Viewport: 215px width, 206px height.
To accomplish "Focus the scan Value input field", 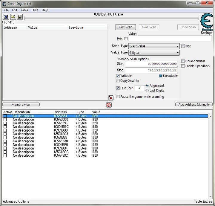I will [x=170, y=39].
